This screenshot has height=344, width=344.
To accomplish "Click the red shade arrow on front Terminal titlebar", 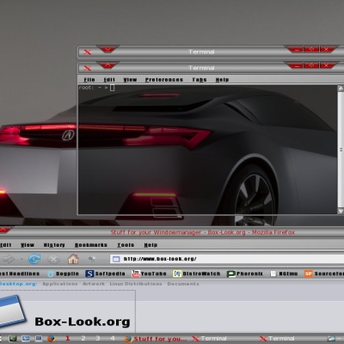I will tap(107, 65).
